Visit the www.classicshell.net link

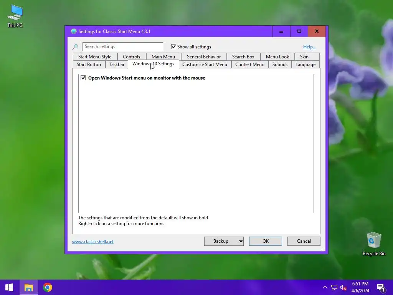93,242
